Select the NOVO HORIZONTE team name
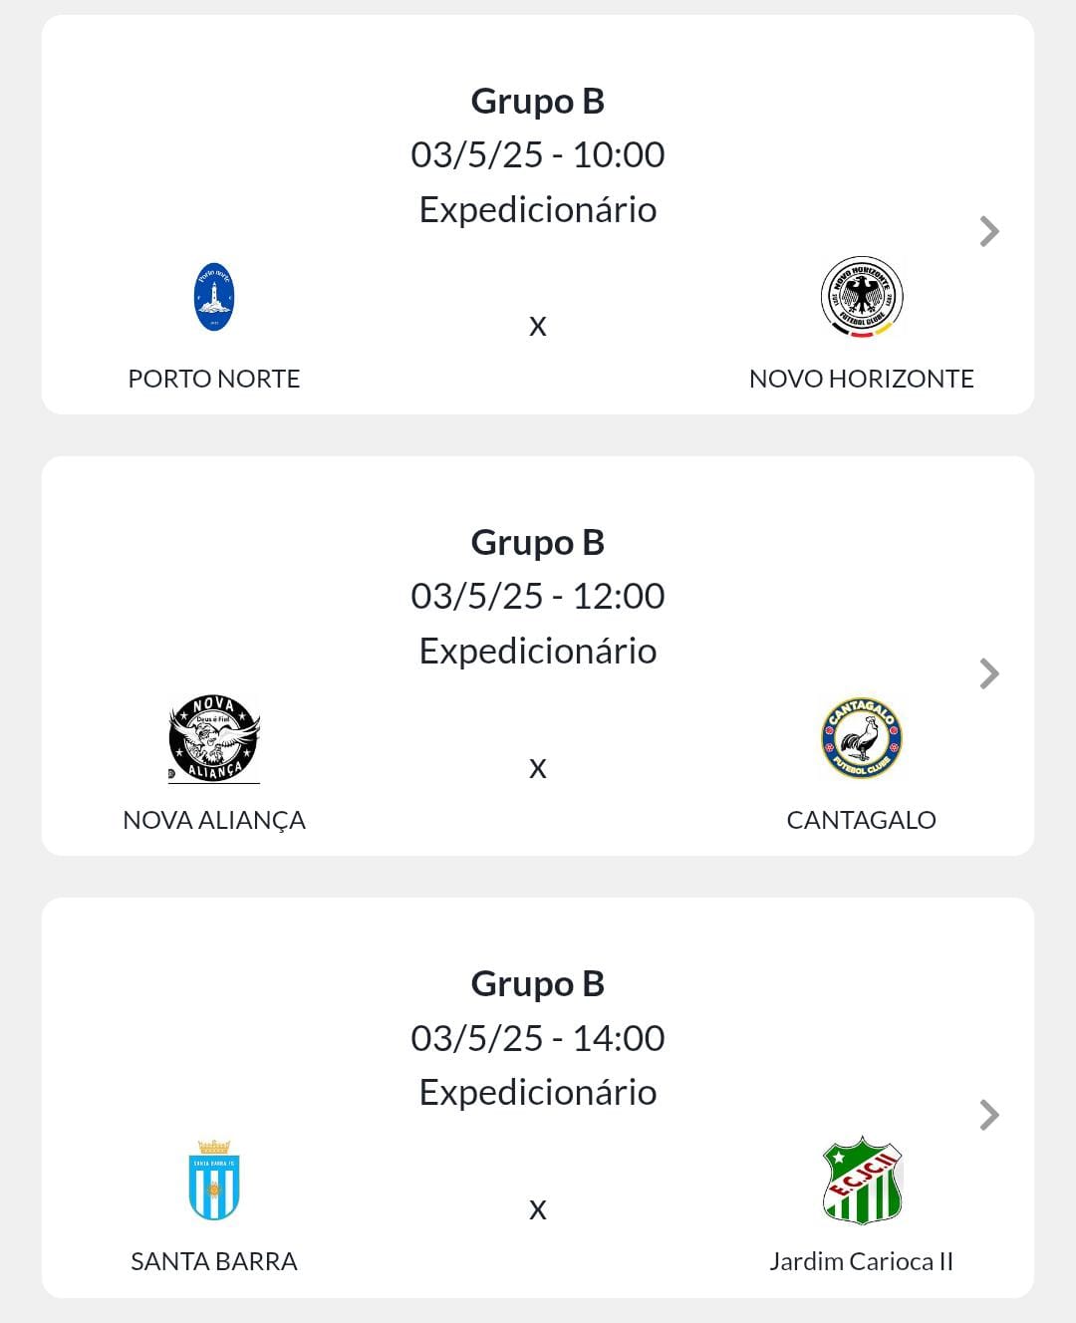 [862, 379]
